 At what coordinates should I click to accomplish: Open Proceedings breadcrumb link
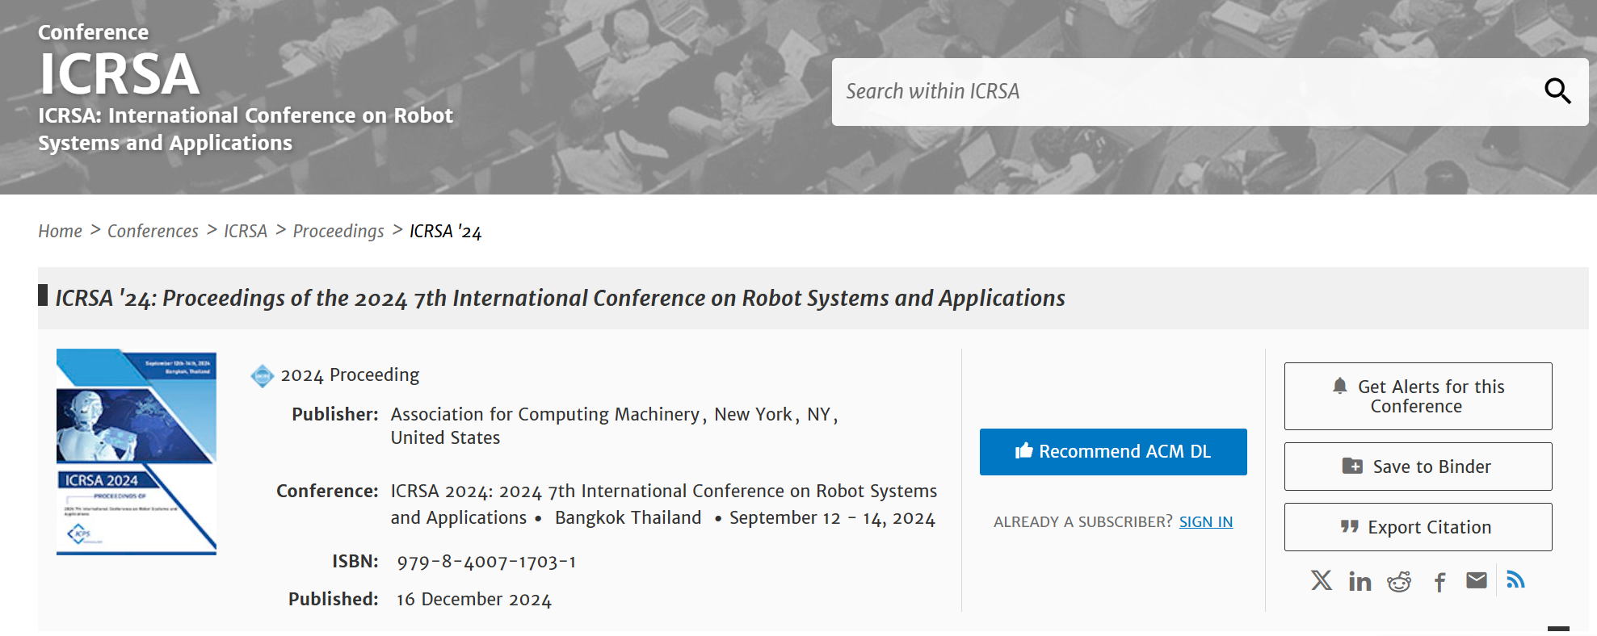tap(338, 232)
